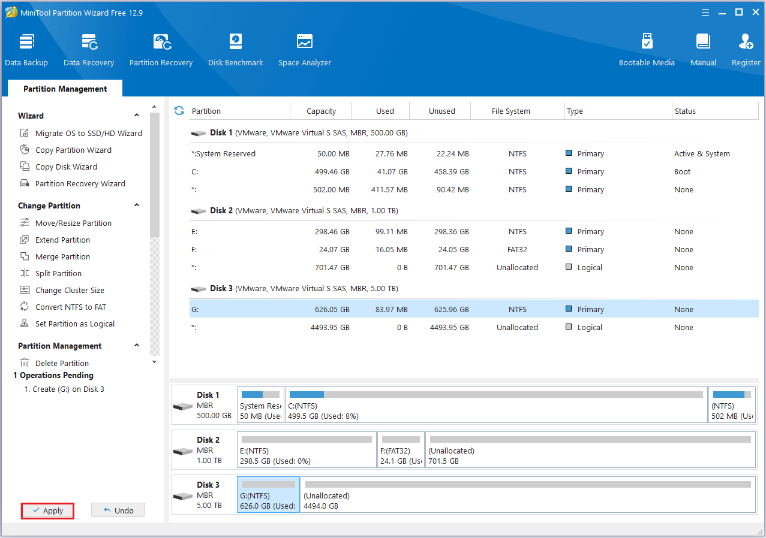Image resolution: width=766 pixels, height=538 pixels.
Task: Click the Register icon
Action: [746, 48]
